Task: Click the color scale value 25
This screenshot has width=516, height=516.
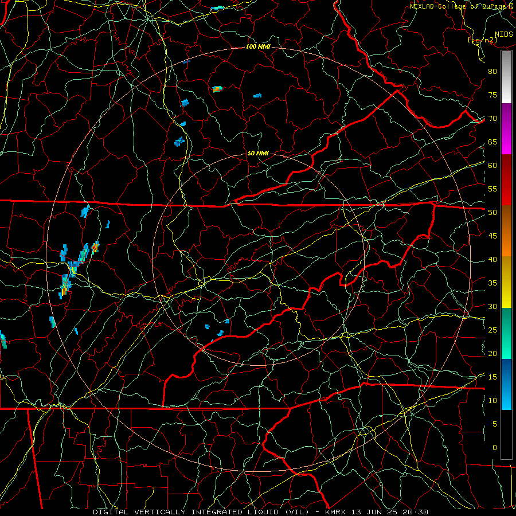Action: pos(492,330)
